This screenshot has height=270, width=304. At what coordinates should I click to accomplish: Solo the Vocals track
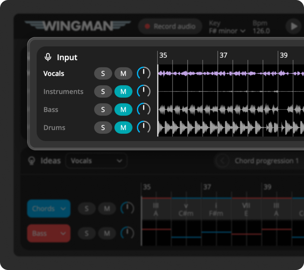pyautogui.click(x=103, y=73)
